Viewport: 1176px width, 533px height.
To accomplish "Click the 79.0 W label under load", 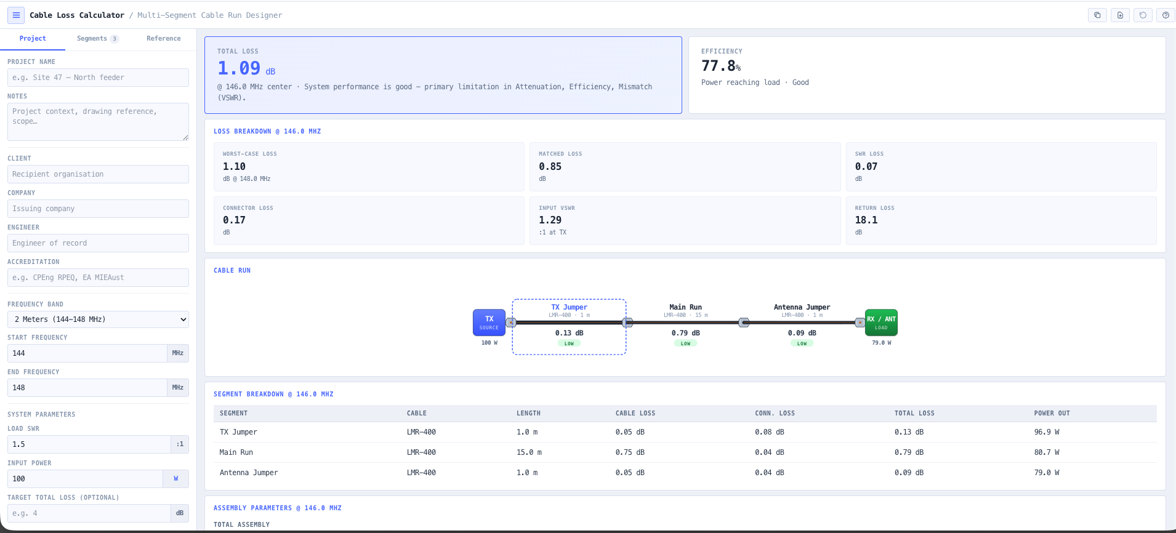I will click(882, 343).
